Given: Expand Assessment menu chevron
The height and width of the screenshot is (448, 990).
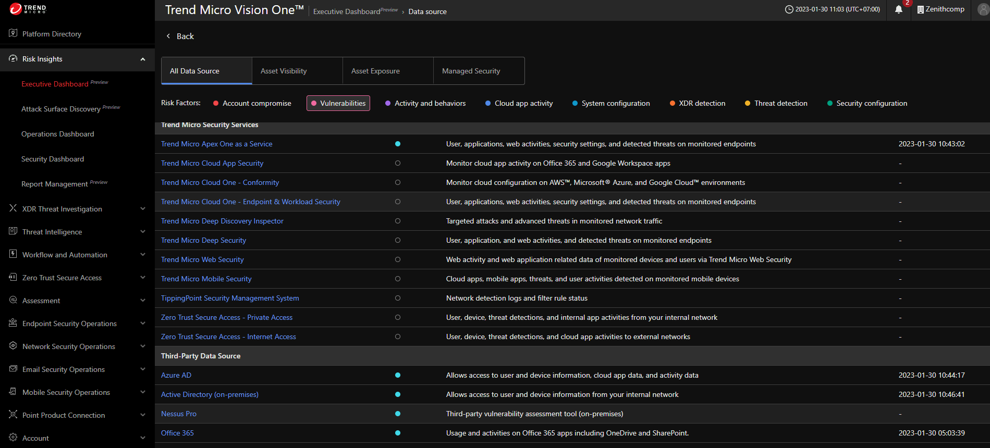Looking at the screenshot, I should (143, 301).
